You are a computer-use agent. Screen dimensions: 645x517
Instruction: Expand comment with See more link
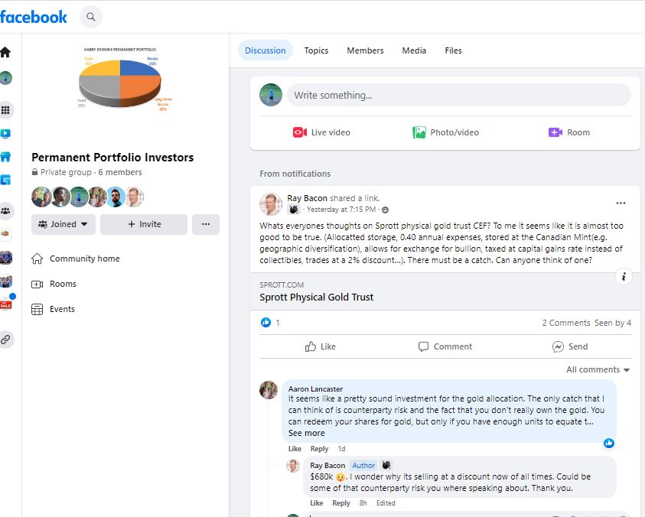point(306,433)
